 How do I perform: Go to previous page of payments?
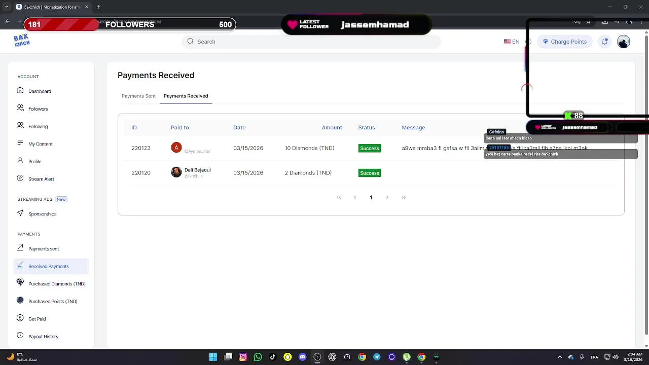pyautogui.click(x=355, y=197)
